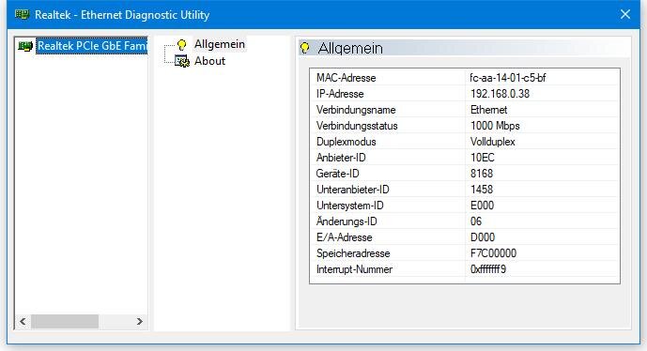Close the Ethernet Diagnostic Utility window
This screenshot has width=647, height=351.
click(x=625, y=14)
